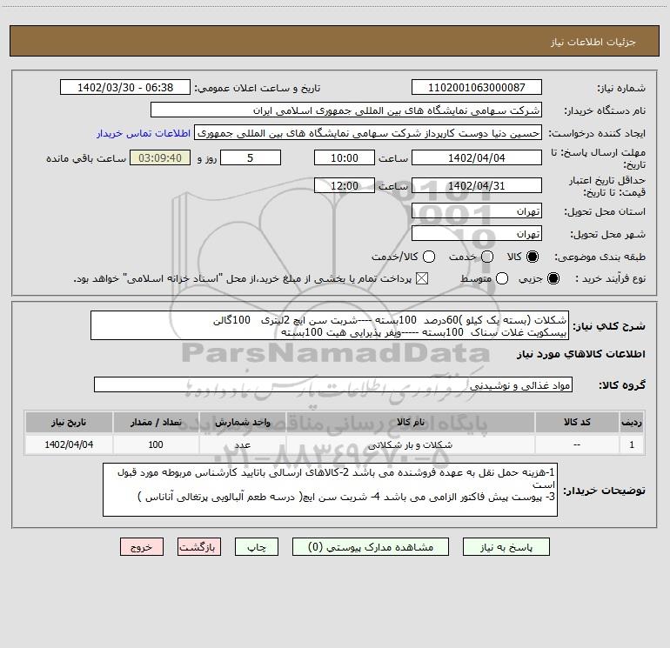Select the خدمت radio button
Viewport: 670px width, 648px height.
487,257
